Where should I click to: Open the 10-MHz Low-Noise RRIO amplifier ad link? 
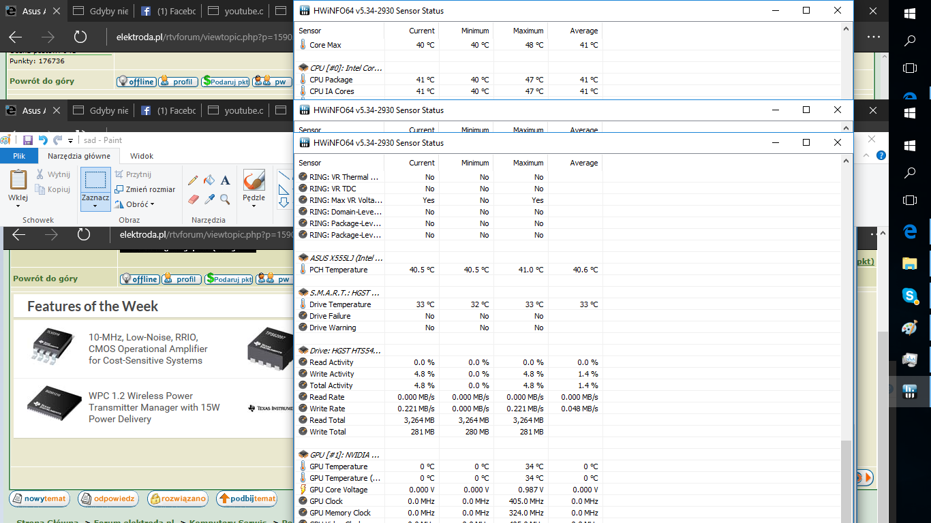148,349
